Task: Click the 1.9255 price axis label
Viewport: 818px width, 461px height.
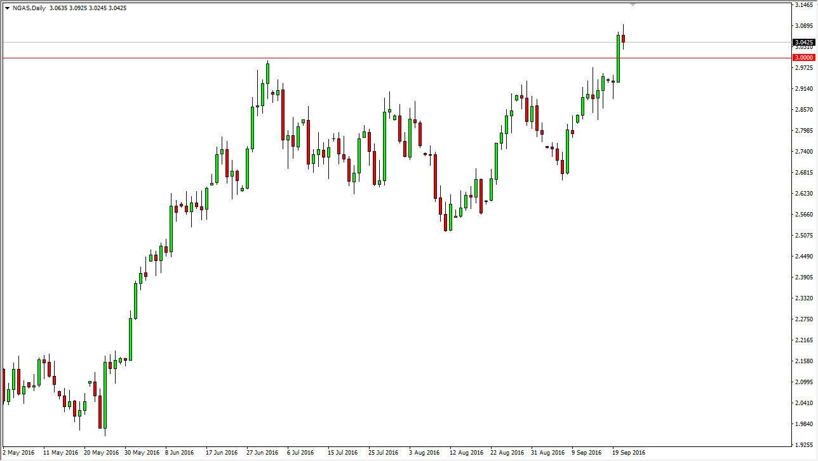Action: click(x=803, y=444)
